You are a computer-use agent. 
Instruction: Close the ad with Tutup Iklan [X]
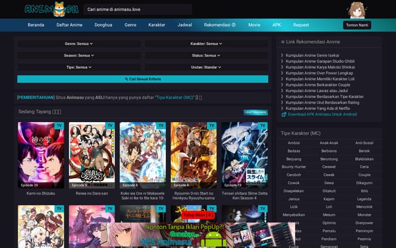tap(198, 215)
